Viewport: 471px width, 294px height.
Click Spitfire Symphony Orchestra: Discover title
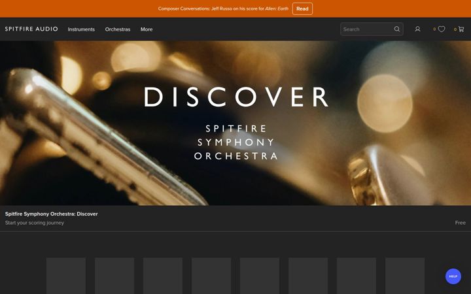tap(52, 214)
